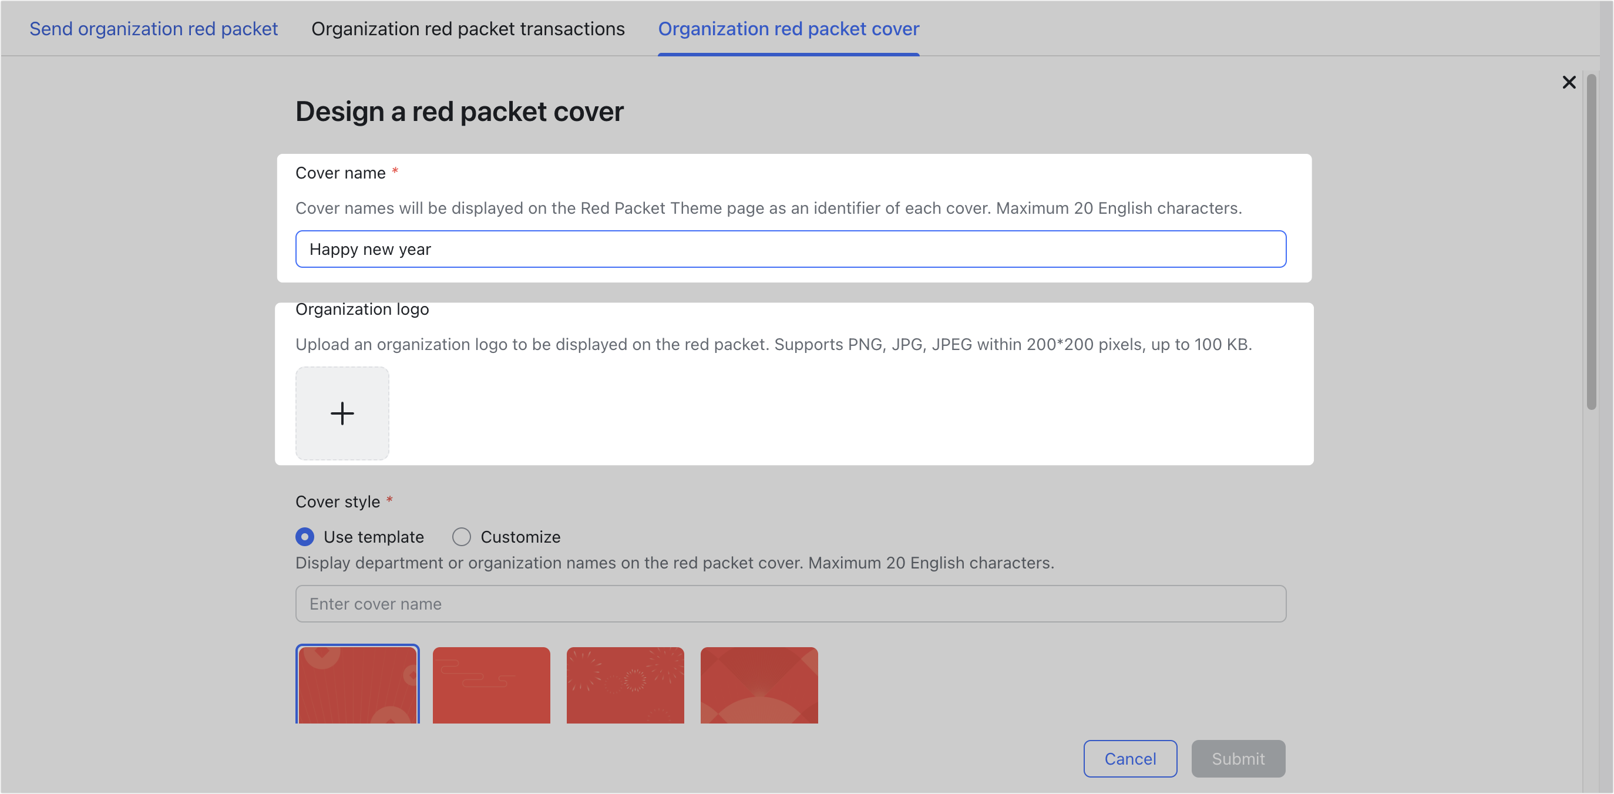
Task: Click the Cover style label
Action: pos(338,502)
